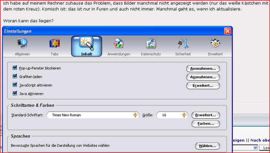The width and height of the screenshot is (270, 153).
Task: Toggle Grafiken laden checkbox
Action: click(15, 76)
